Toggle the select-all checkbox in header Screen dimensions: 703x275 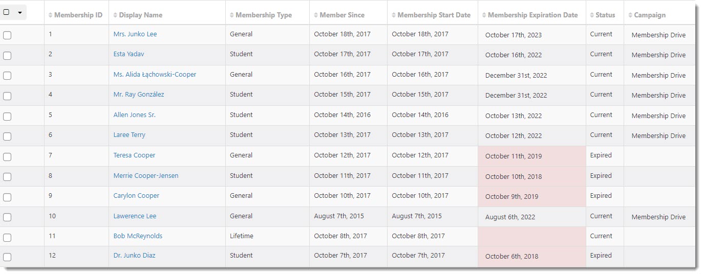point(6,12)
